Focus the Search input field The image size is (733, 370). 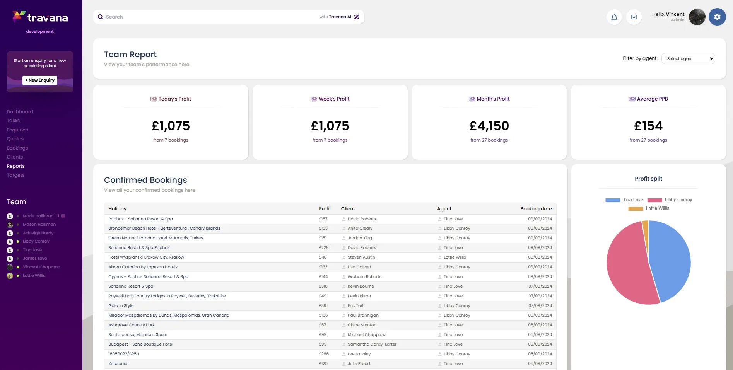click(209, 17)
